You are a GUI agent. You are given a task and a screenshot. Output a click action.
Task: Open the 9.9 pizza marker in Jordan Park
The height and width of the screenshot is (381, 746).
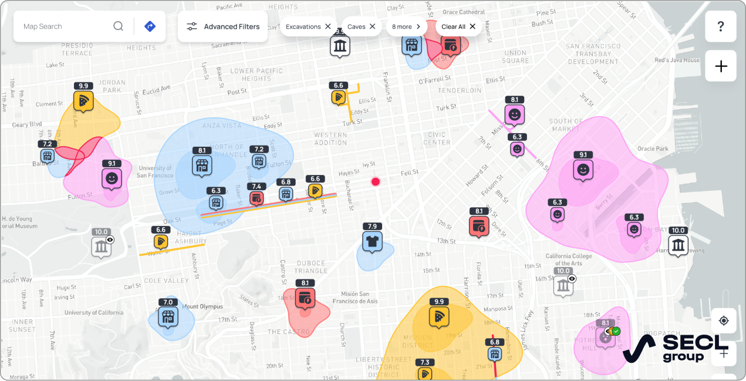pyautogui.click(x=83, y=101)
